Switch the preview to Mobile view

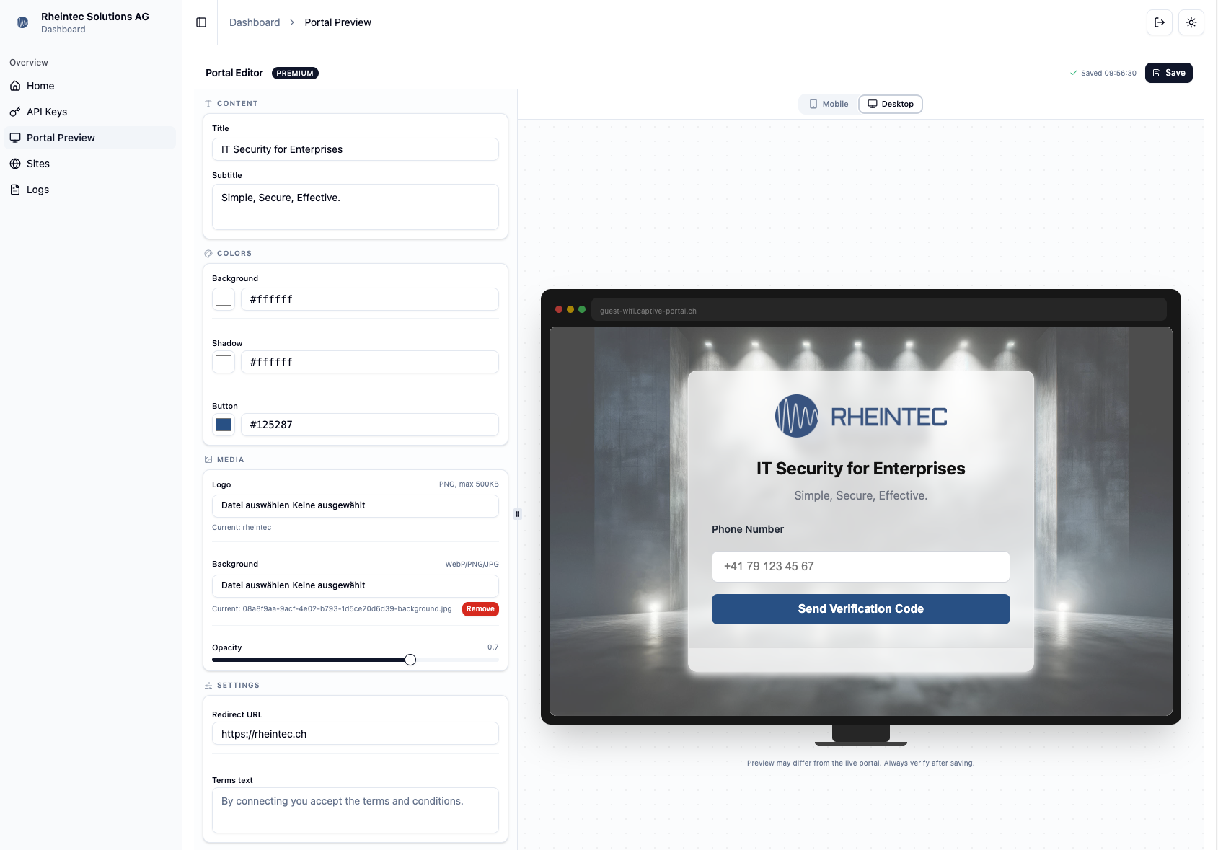[x=828, y=104]
